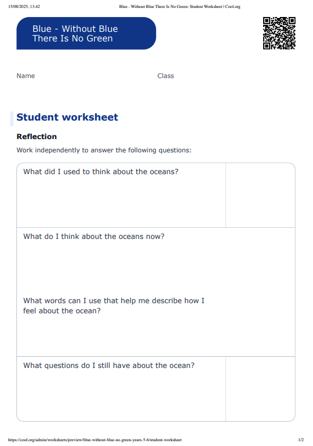Click the empty cell beside the first question
Viewport: 313px width, 446px height.
[x=260, y=195]
